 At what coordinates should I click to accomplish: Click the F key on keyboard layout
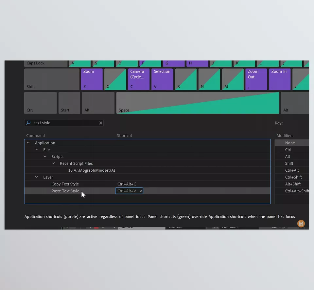click(x=150, y=63)
